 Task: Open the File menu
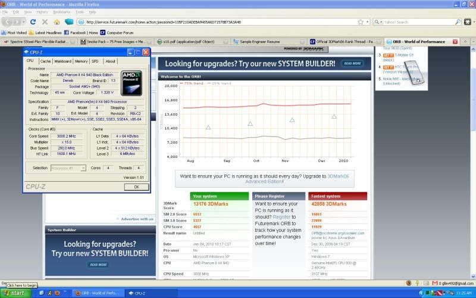tap(5, 12)
